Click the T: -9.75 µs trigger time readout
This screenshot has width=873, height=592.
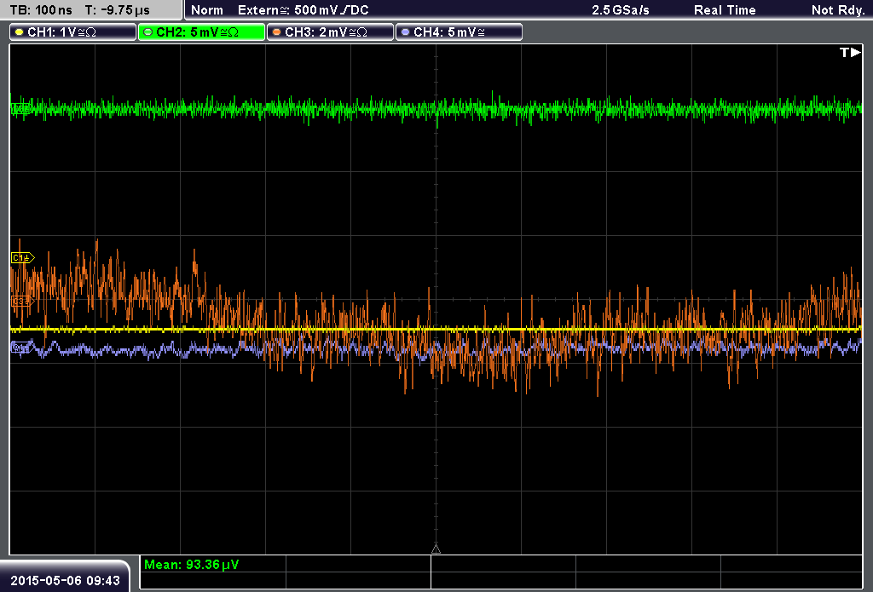coord(118,10)
